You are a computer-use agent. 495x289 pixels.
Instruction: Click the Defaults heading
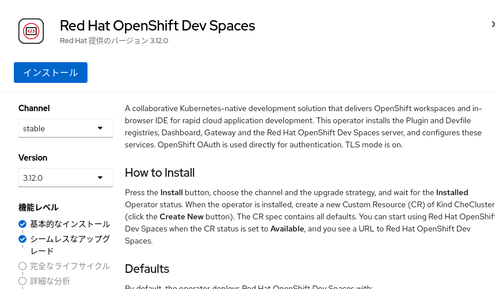[x=147, y=269]
